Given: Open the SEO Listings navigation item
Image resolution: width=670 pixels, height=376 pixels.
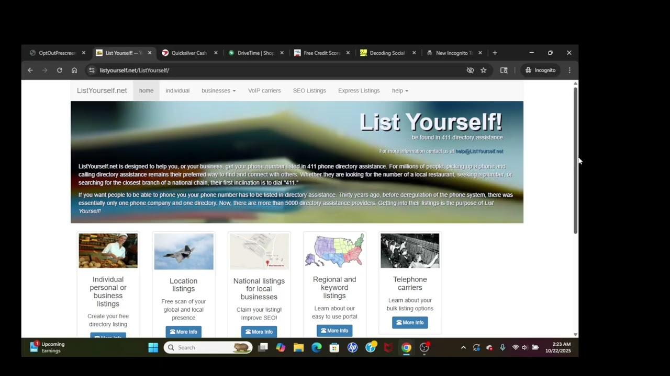Looking at the screenshot, I should point(309,90).
